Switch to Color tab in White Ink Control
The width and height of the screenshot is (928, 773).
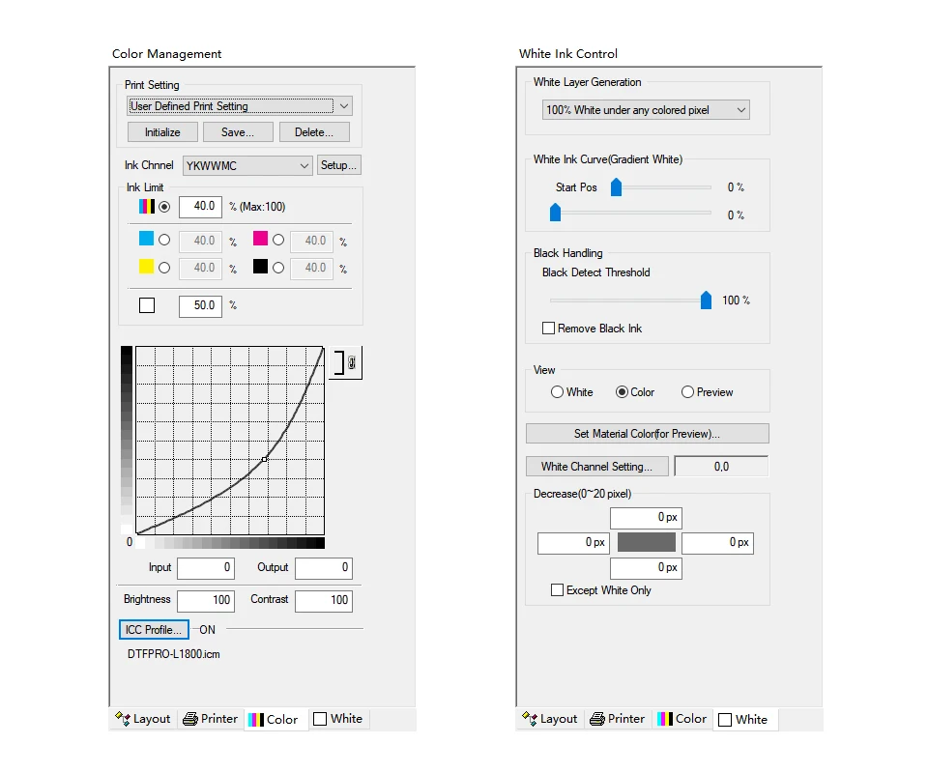click(x=682, y=719)
